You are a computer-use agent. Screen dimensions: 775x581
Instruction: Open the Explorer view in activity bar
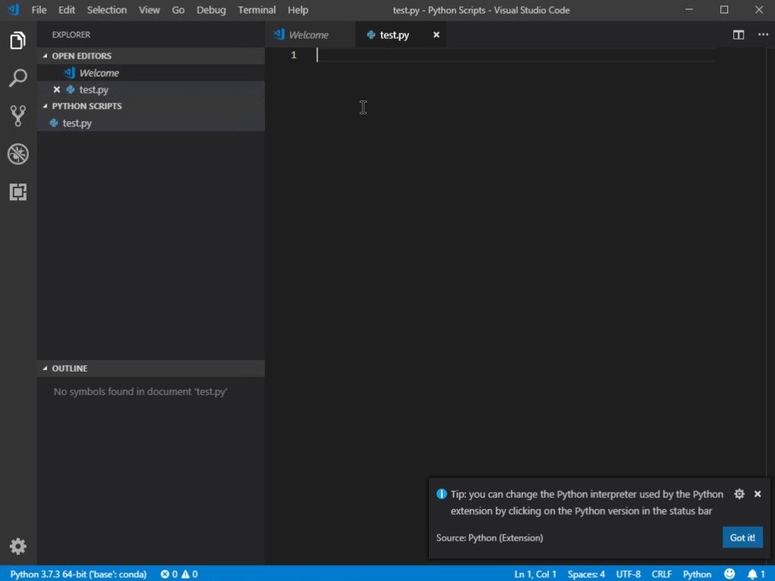[17, 40]
